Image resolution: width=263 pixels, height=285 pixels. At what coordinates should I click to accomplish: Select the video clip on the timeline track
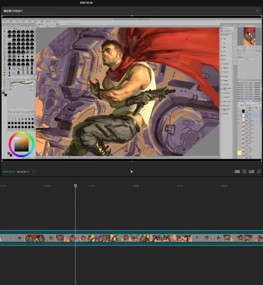(132, 238)
